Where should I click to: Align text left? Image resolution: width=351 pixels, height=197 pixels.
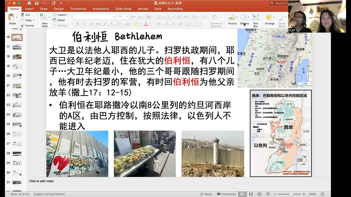click(x=159, y=24)
